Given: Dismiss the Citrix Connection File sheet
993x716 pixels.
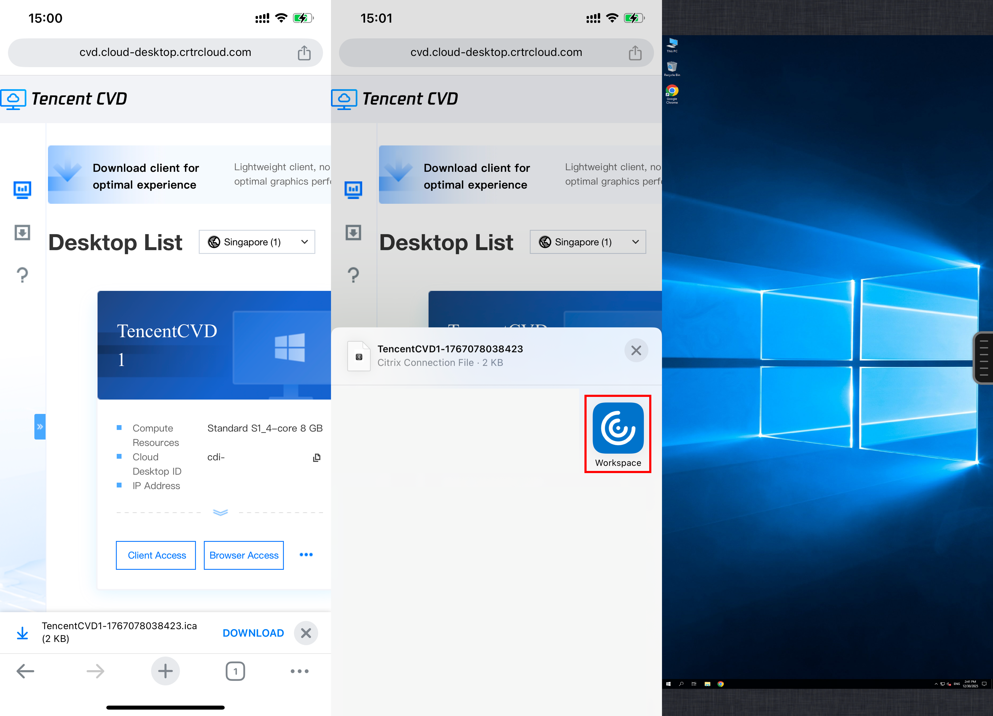Looking at the screenshot, I should [636, 350].
